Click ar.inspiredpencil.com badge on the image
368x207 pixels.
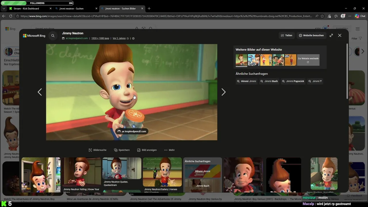(x=132, y=131)
